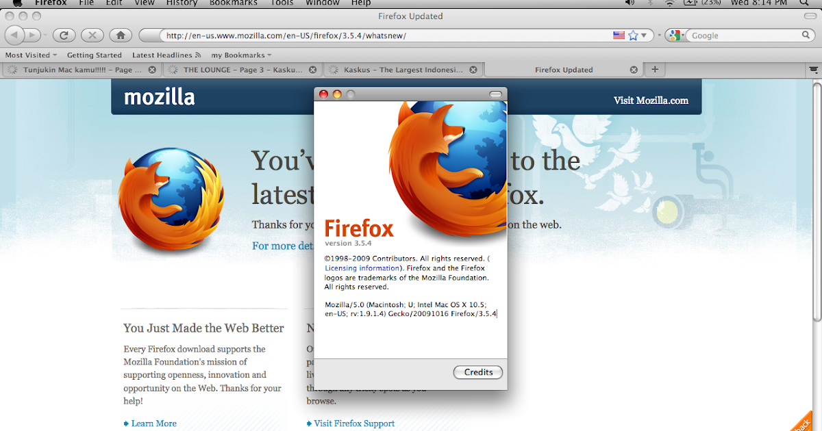Open the Window menu

coord(322,3)
